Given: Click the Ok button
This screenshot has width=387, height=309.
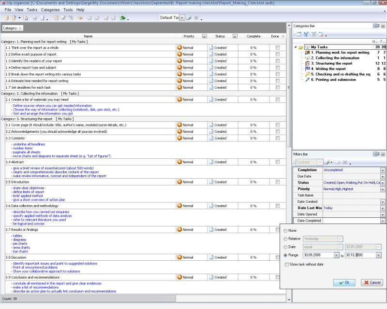Looking at the screenshot, I should [x=344, y=282].
